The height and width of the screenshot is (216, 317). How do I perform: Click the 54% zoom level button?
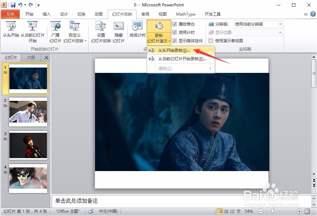(249, 211)
